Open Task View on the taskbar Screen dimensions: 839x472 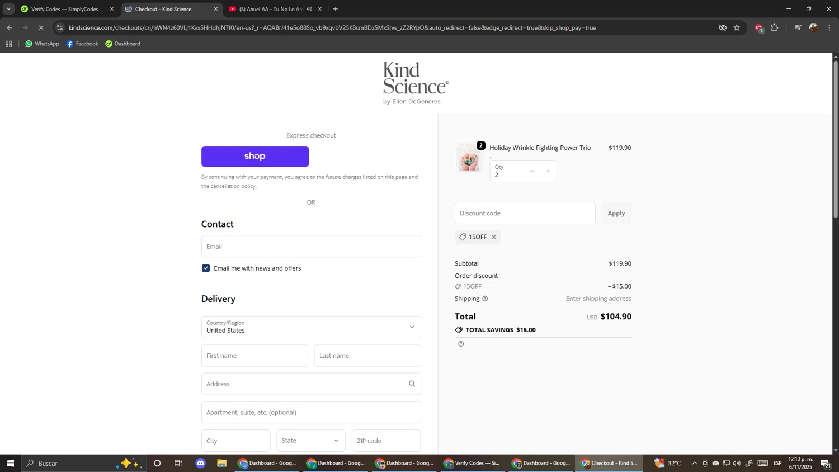tap(178, 463)
